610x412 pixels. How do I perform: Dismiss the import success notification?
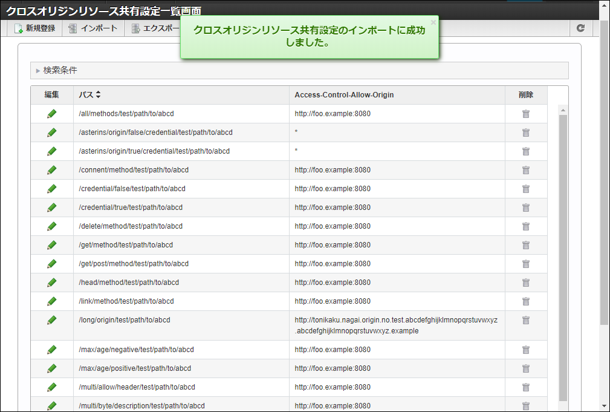(432, 22)
